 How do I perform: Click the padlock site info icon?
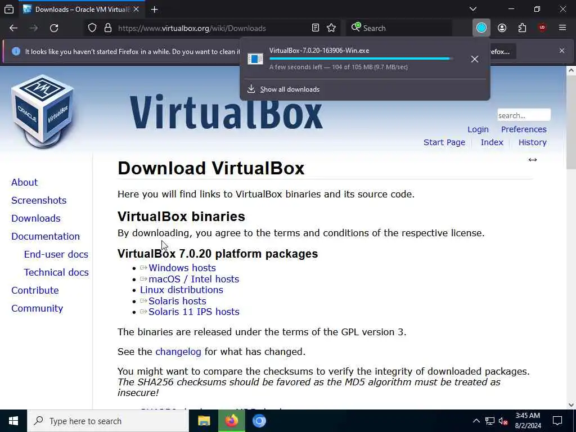click(107, 28)
